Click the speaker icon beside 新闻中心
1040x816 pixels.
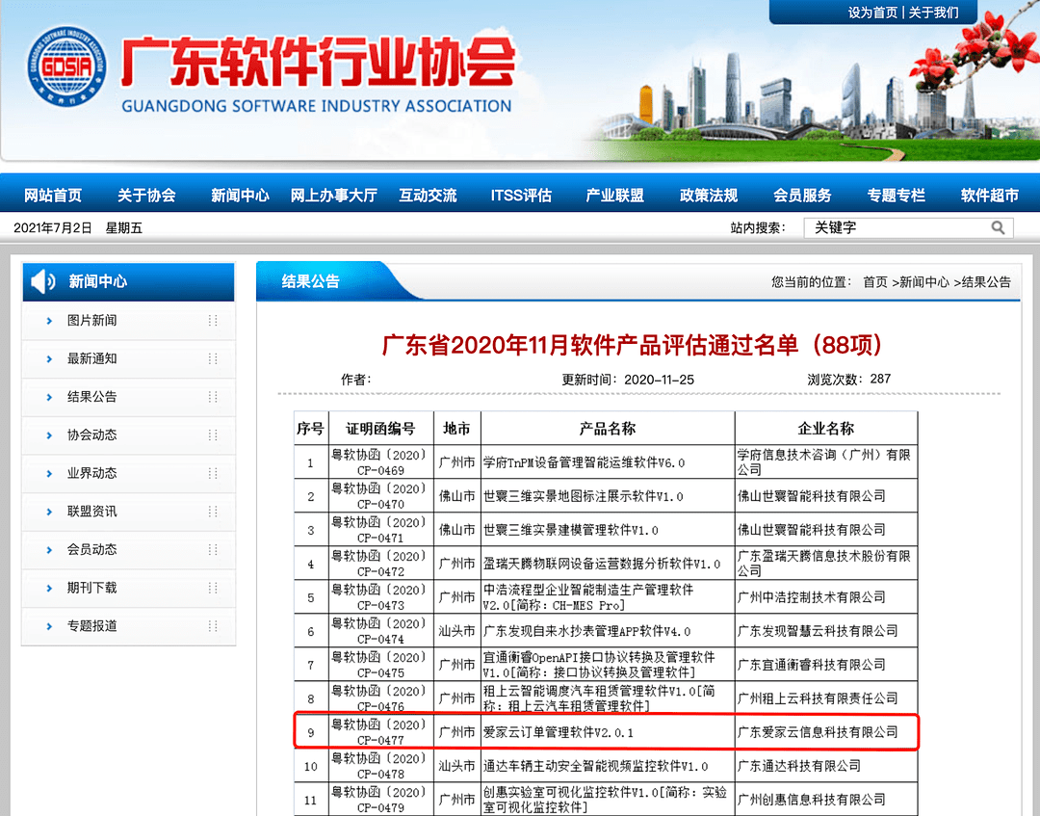(x=43, y=282)
